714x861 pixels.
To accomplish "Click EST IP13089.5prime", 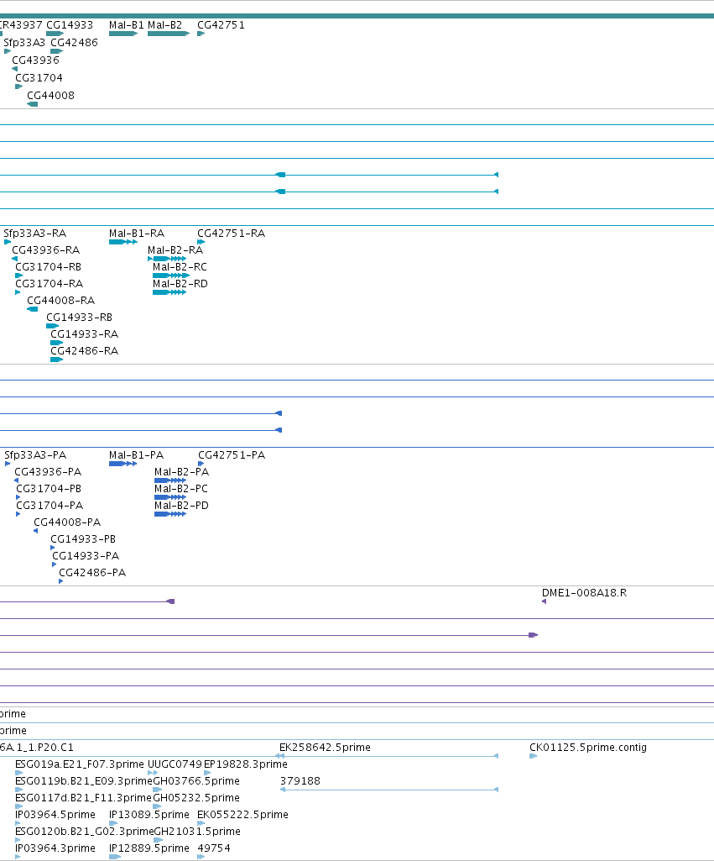I will [149, 815].
